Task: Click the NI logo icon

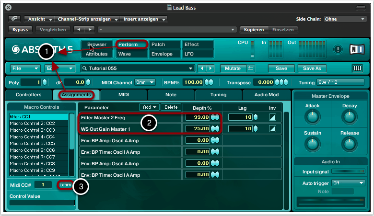Action: coord(357,49)
